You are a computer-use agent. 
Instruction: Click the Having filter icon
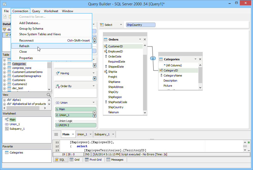point(58,73)
